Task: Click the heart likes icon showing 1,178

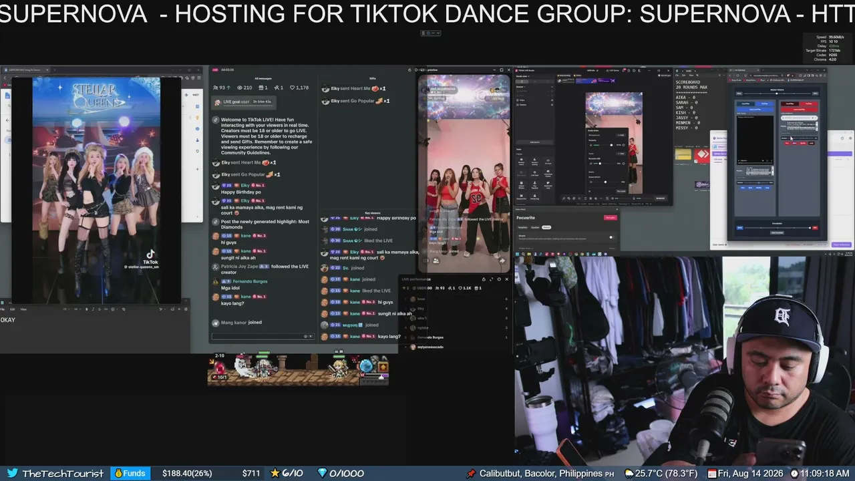Action: (x=292, y=88)
